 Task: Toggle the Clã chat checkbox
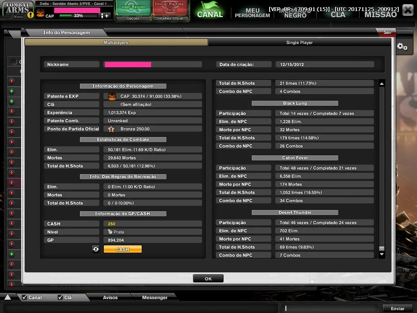(x=60, y=297)
